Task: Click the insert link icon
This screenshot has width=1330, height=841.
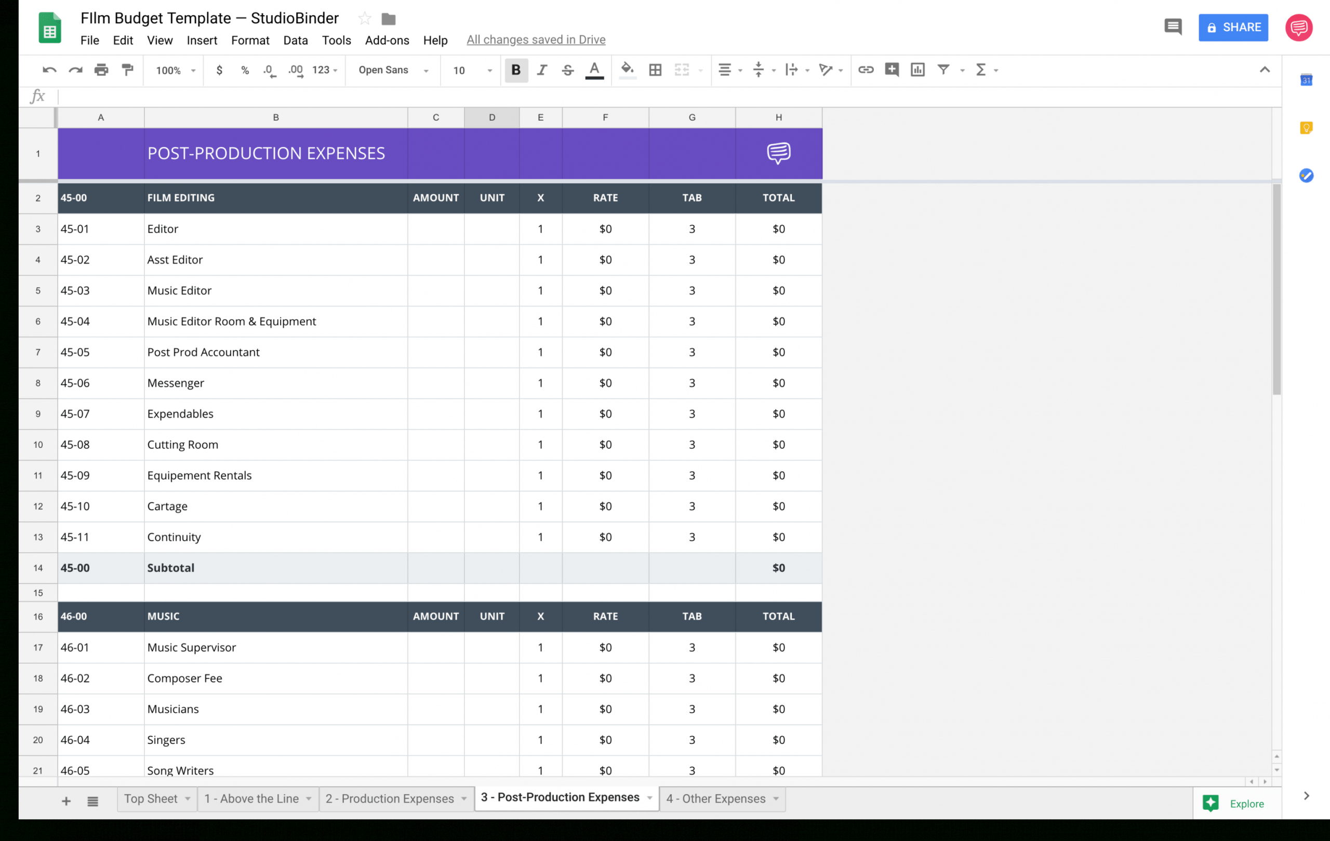Action: click(x=866, y=70)
